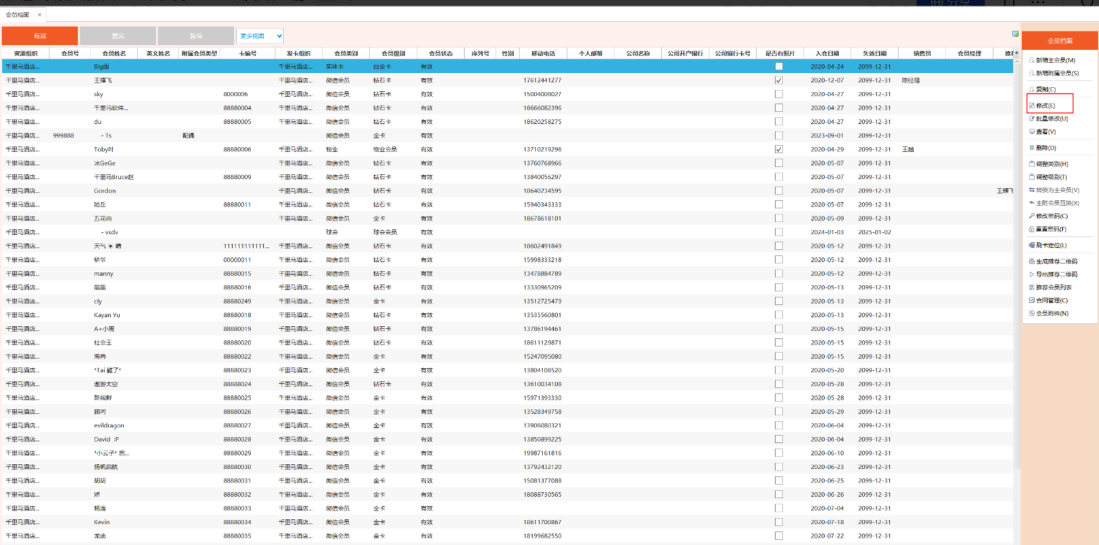
Task: Open 合同管理(C) contract management icon
Action: 1032,300
